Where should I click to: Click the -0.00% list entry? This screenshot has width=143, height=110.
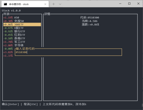(x=8, y=49)
